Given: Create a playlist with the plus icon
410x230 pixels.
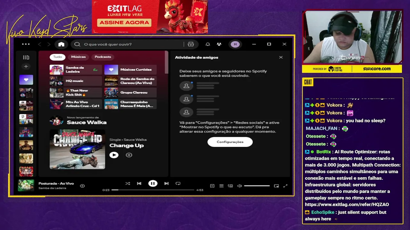Looking at the screenshot, I should point(26,66).
